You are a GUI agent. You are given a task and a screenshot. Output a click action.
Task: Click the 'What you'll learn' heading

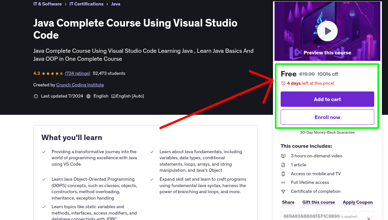(72, 137)
